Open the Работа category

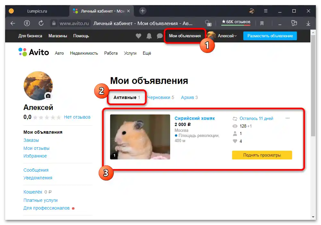click(111, 53)
